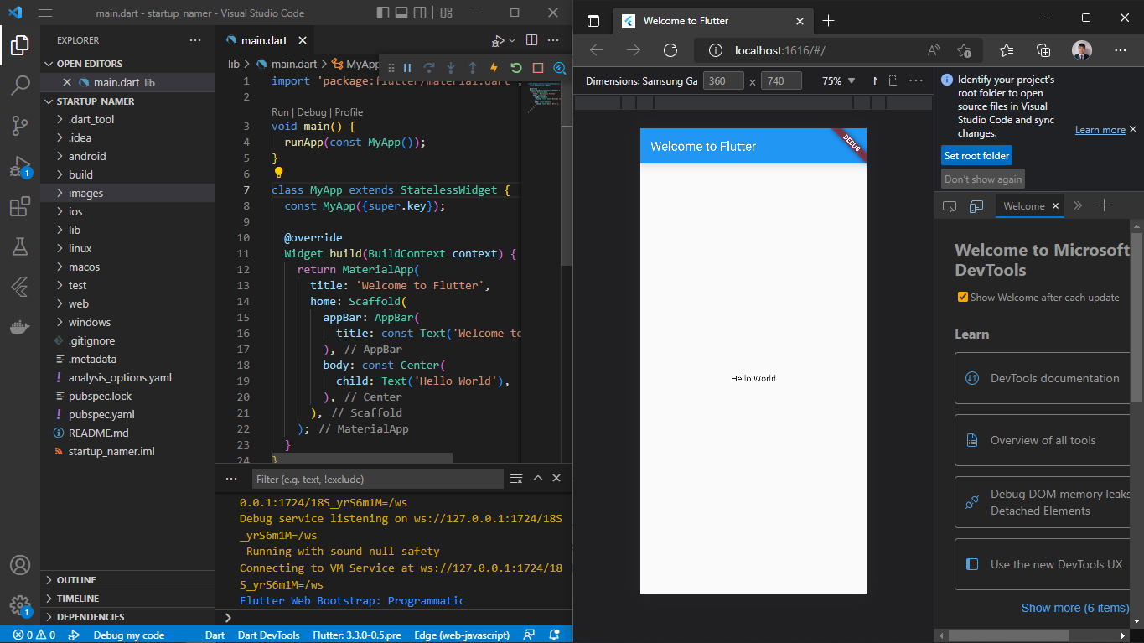
Task: Open the VS Code hamburger application menu
Action: (x=45, y=13)
